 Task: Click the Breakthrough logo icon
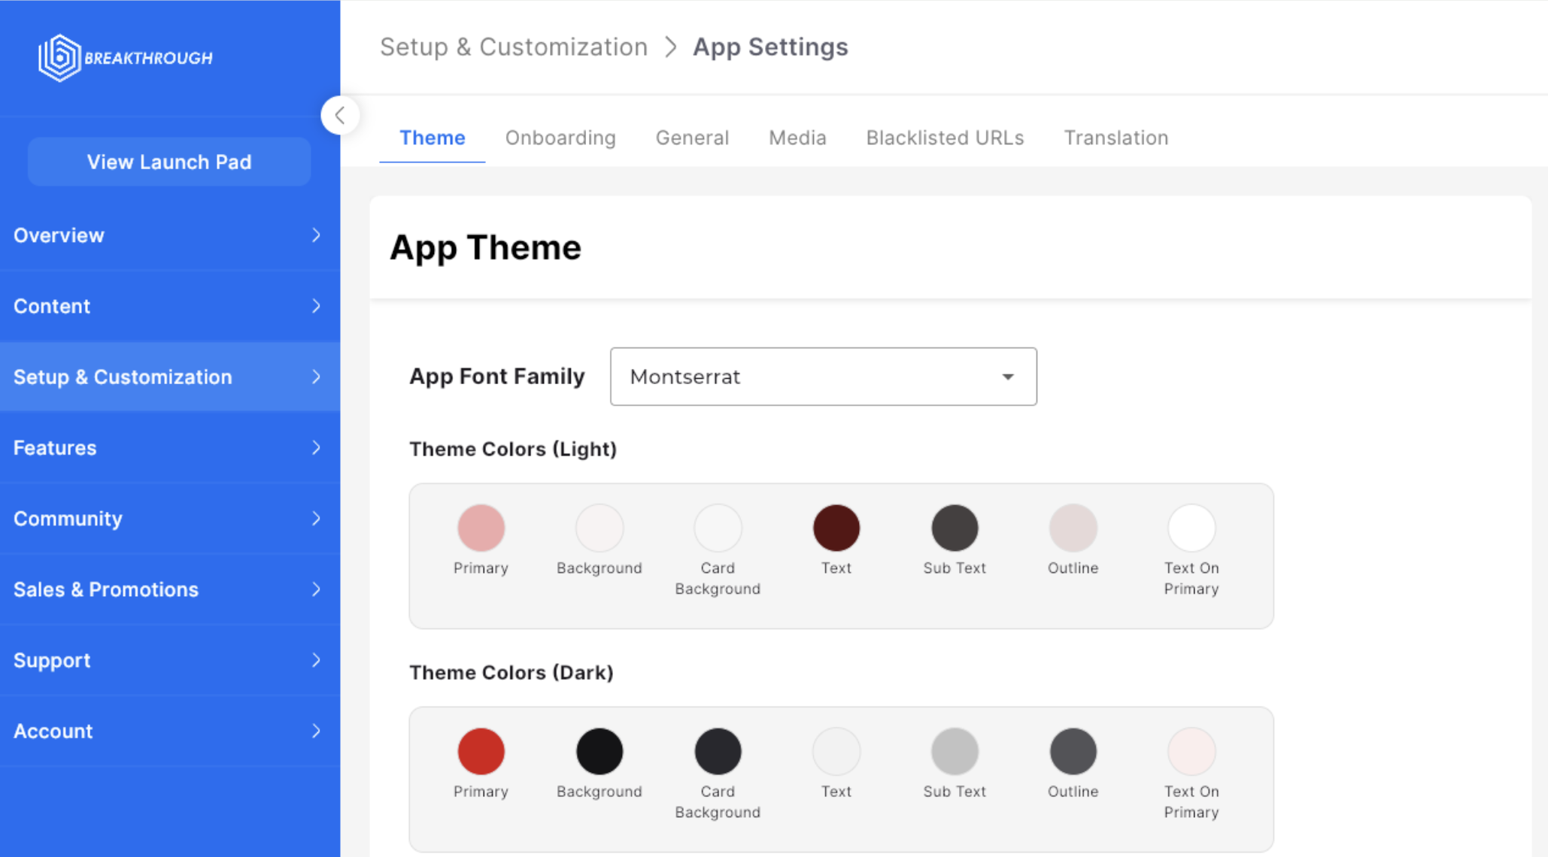pyautogui.click(x=59, y=57)
